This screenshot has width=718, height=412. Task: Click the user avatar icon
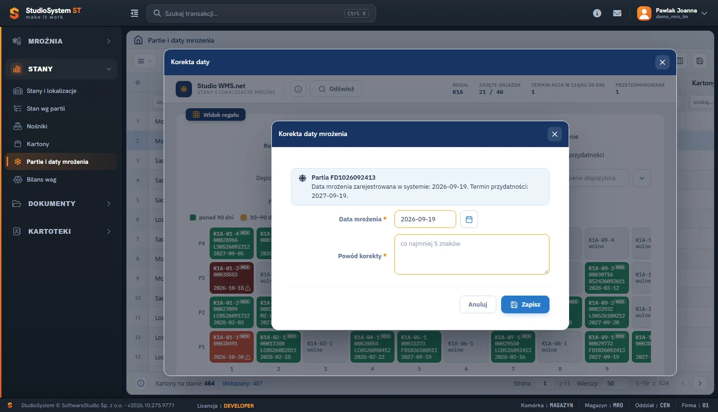644,13
